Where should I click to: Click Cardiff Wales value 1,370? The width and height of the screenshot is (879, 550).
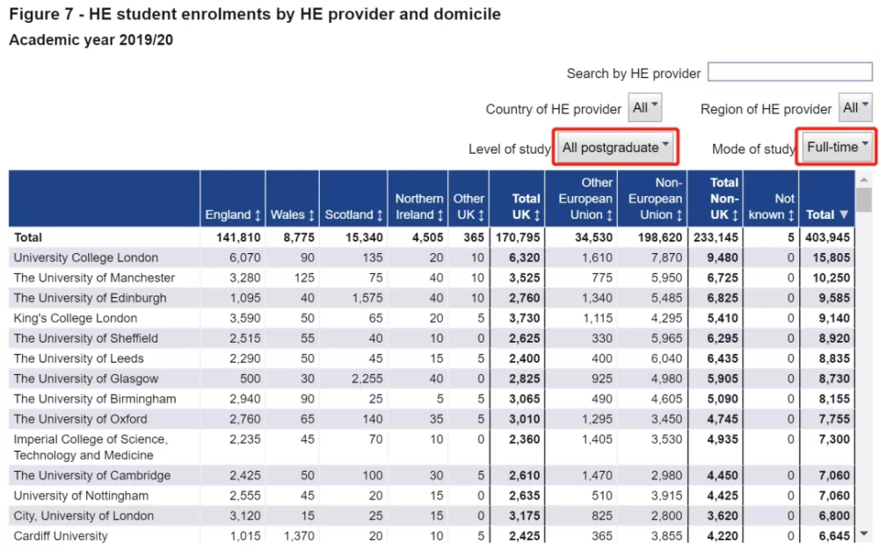pos(300,536)
